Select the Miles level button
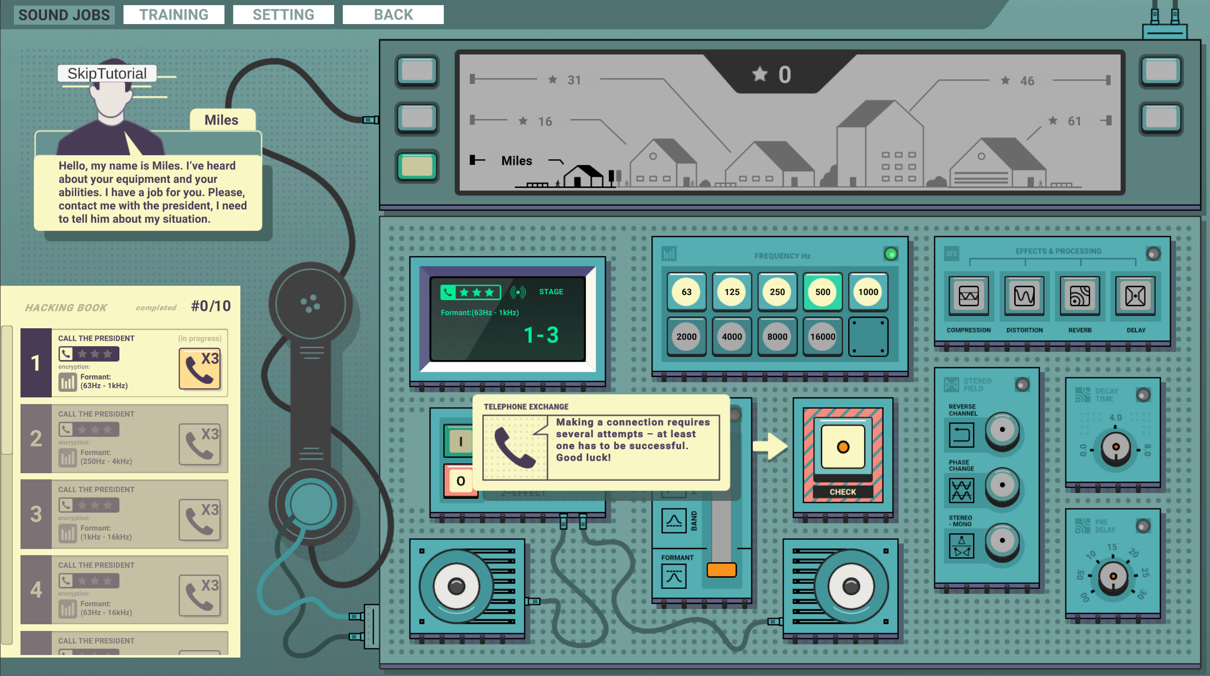The height and width of the screenshot is (676, 1210). (417, 166)
